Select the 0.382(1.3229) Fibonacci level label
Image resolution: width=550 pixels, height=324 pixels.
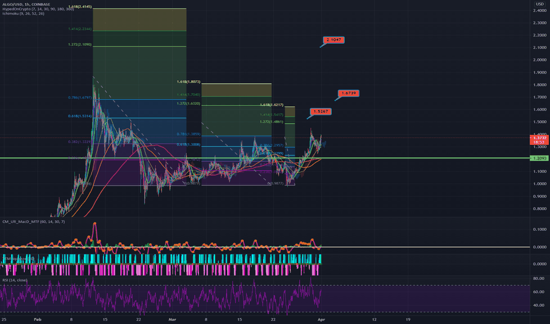coord(80,142)
